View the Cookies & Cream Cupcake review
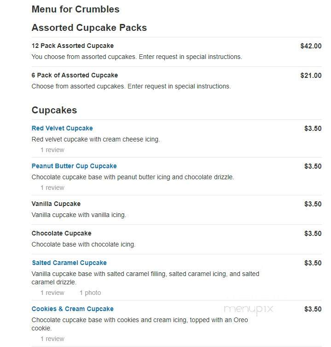The height and width of the screenshot is (347, 331). pos(52,339)
